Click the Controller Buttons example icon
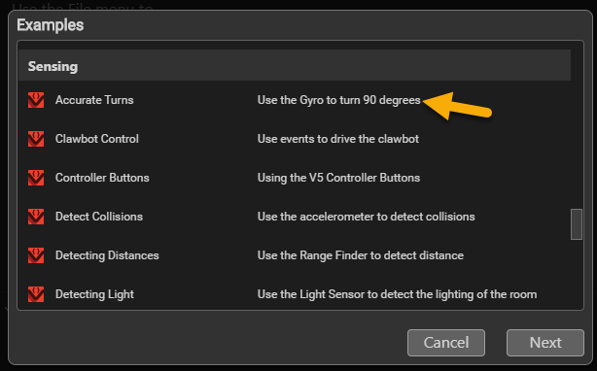The width and height of the screenshot is (597, 371). [x=36, y=178]
